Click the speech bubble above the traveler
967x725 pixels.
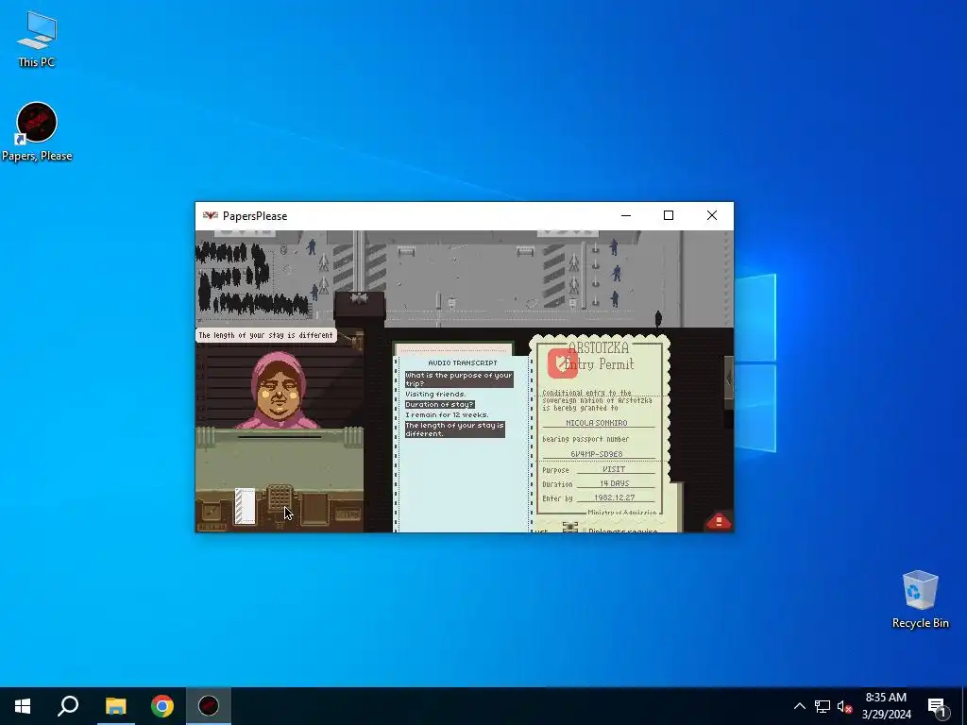[x=265, y=335]
